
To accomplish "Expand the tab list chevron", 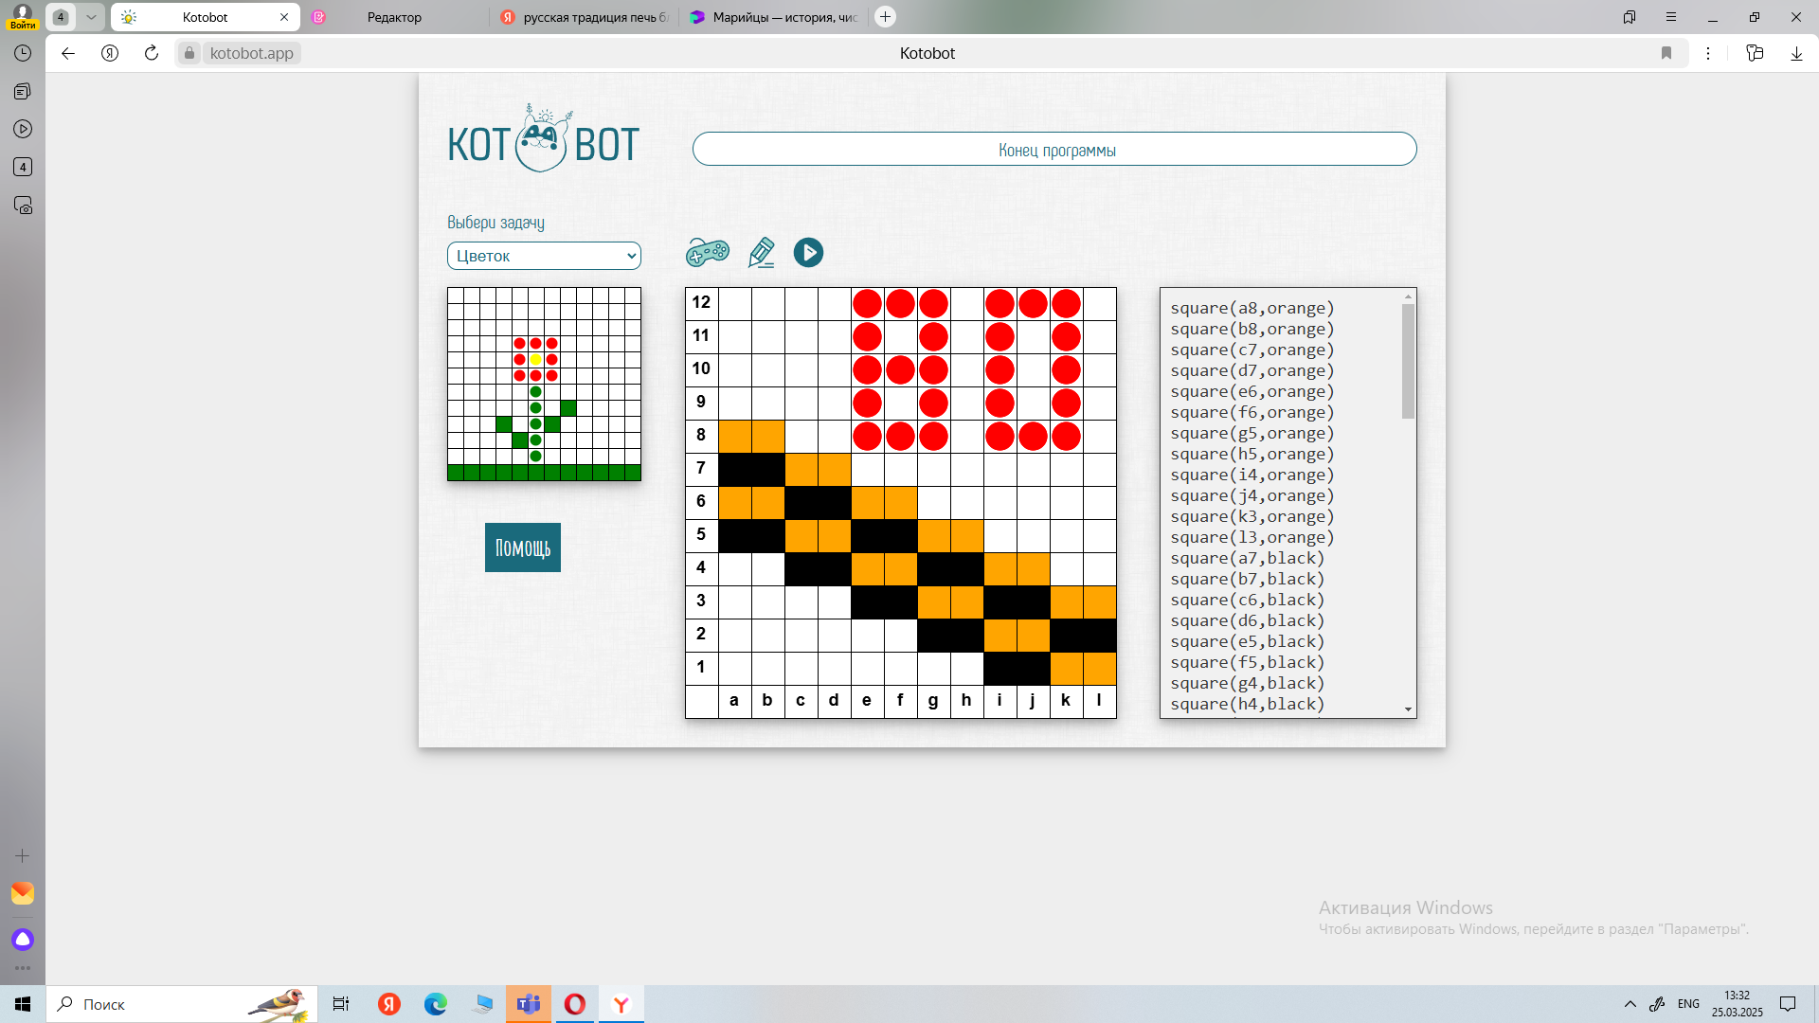I will [91, 17].
